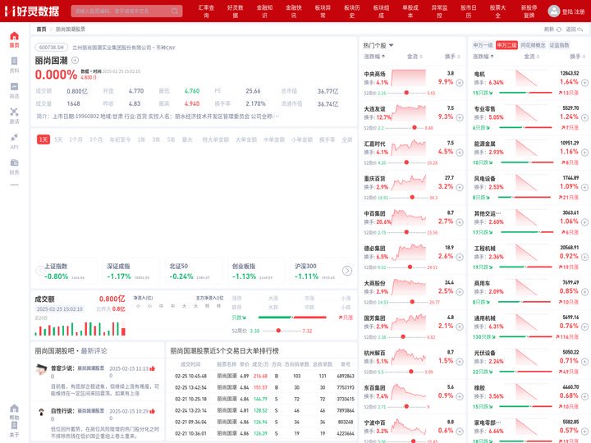This screenshot has height=443, width=591.
Task: Open the 自选 watchlist icon in sidebar
Action: 14,86
